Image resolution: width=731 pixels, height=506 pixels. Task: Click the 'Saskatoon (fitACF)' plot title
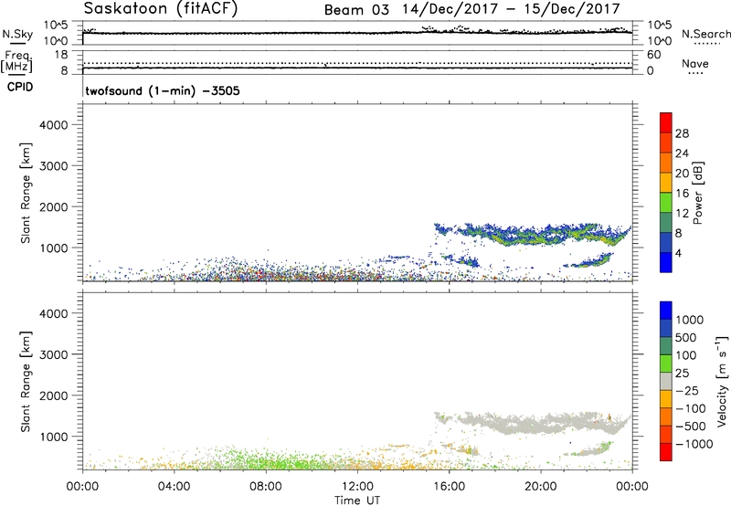click(x=161, y=8)
